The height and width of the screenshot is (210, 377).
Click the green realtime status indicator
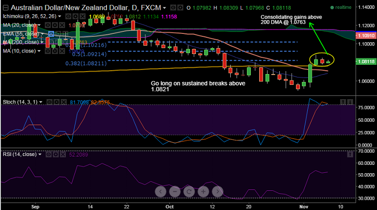click(x=341, y=7)
